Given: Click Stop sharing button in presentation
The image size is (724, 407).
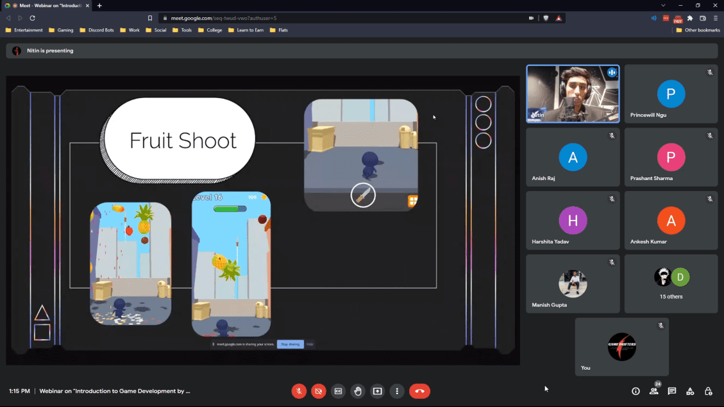Looking at the screenshot, I should [x=290, y=344].
